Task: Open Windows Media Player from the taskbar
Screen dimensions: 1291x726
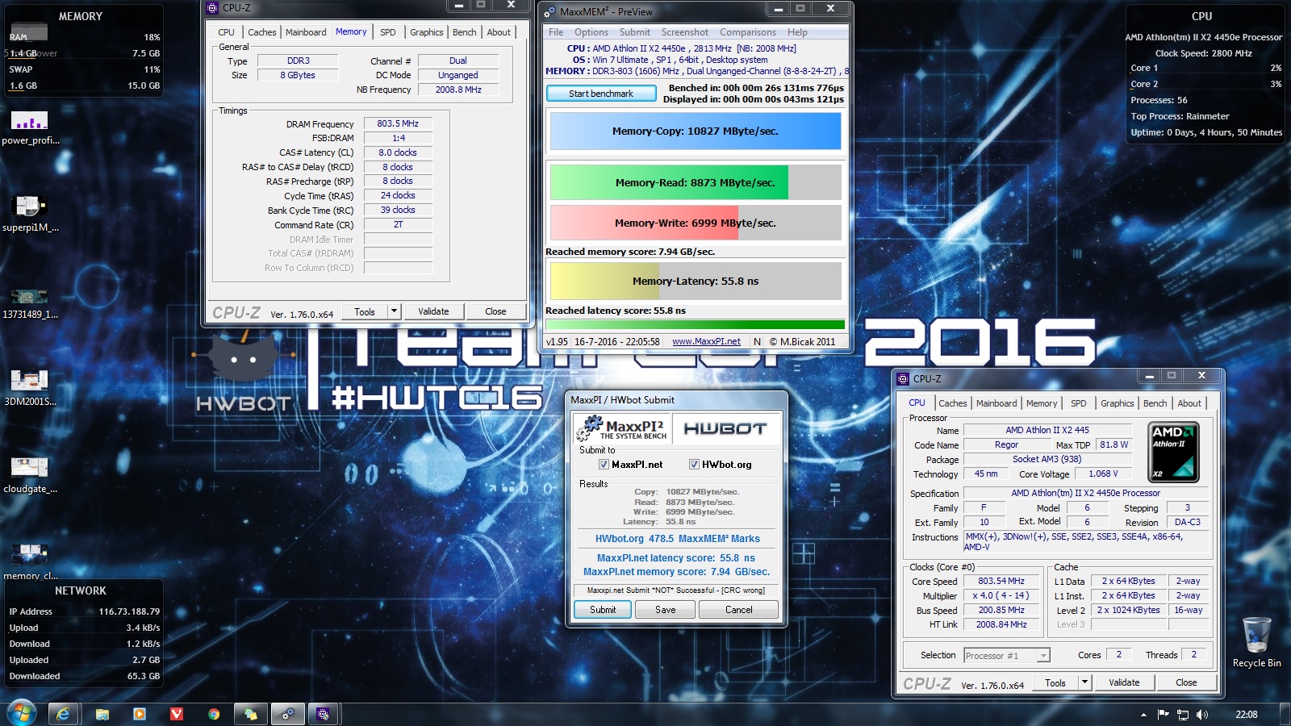Action: tap(139, 714)
